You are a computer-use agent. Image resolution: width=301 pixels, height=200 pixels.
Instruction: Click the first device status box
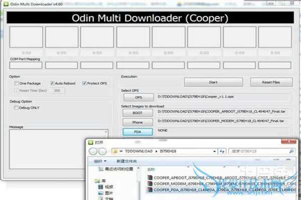pyautogui.click(x=26, y=37)
